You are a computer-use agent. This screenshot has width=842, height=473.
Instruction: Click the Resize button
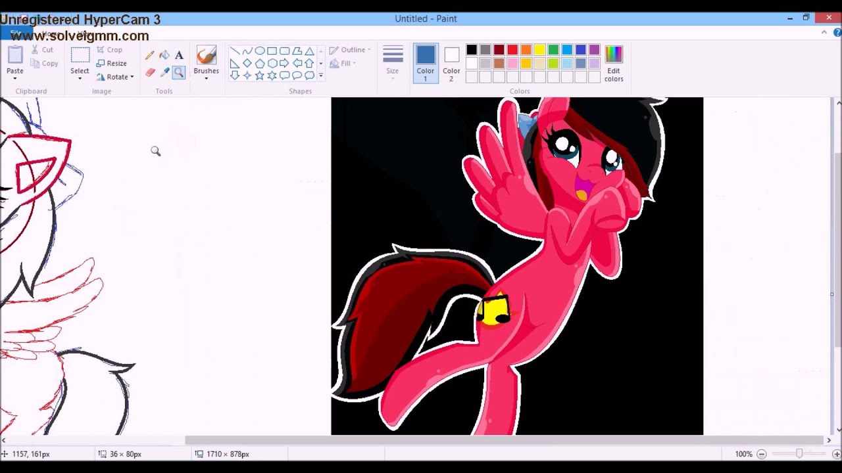click(111, 64)
